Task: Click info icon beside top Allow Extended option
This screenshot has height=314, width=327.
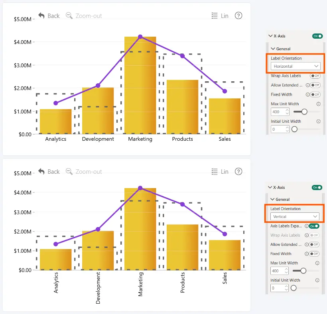Action: pyautogui.click(x=307, y=85)
